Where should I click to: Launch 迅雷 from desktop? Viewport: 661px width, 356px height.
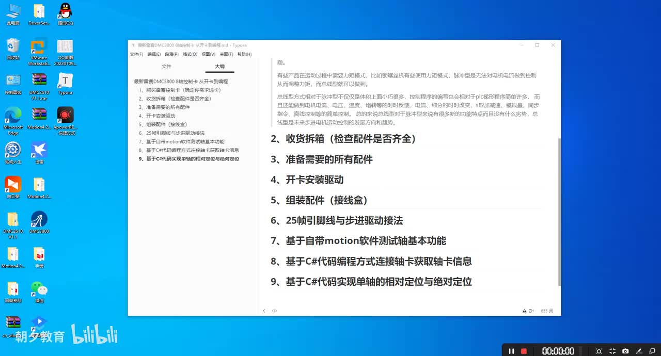tap(39, 153)
